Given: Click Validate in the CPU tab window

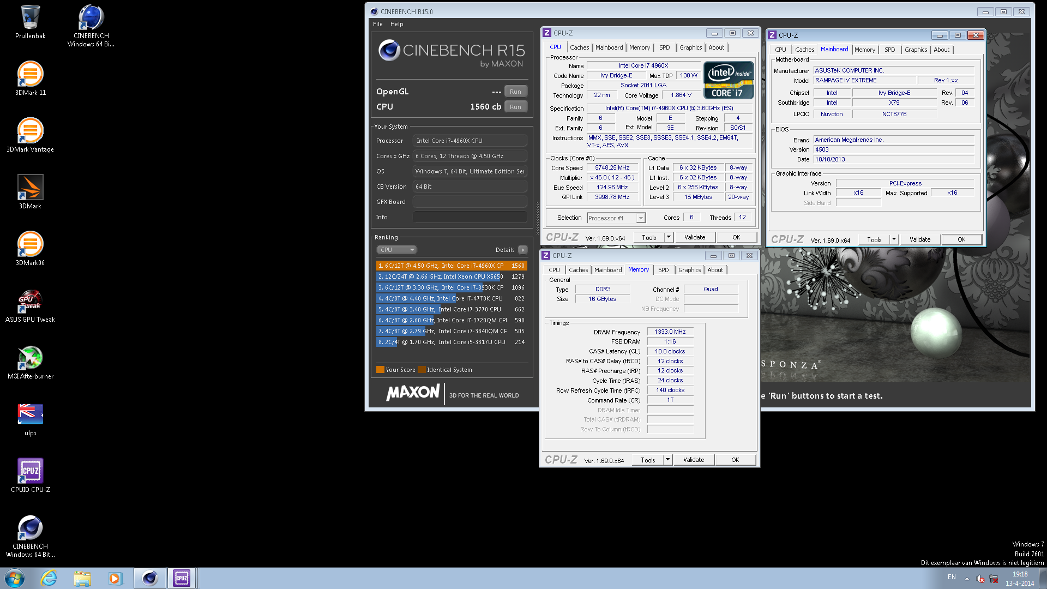Looking at the screenshot, I should (695, 238).
